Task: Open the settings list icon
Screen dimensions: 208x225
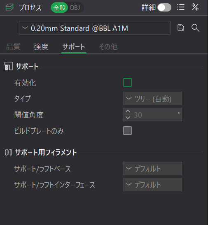Action: [181, 7]
